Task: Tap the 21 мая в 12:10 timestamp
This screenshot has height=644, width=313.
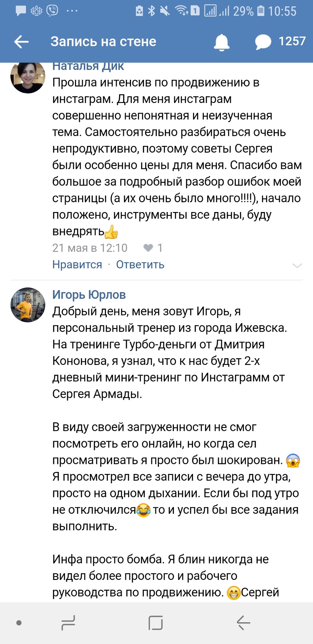Action: (x=90, y=248)
